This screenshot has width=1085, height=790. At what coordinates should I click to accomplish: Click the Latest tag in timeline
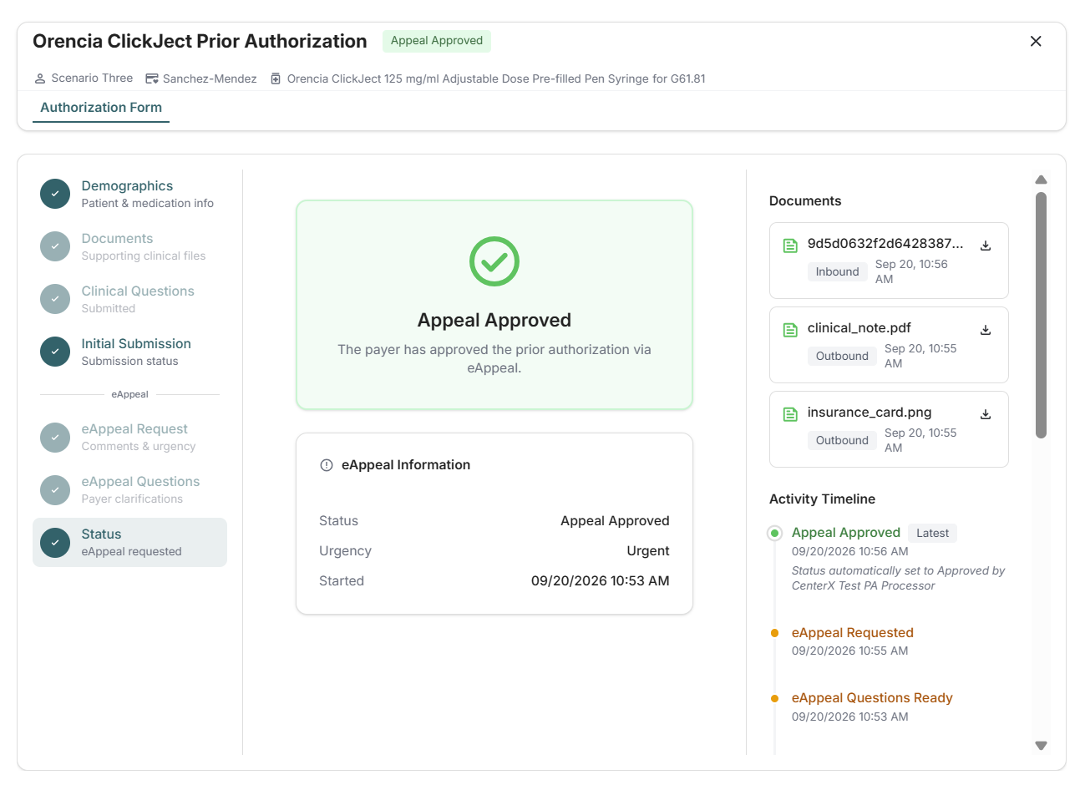click(932, 533)
